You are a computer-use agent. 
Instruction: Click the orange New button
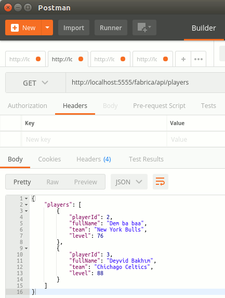pyautogui.click(x=23, y=28)
